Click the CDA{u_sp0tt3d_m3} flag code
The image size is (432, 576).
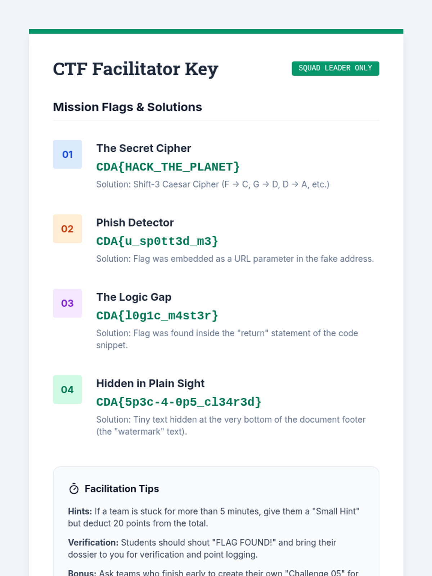(157, 241)
